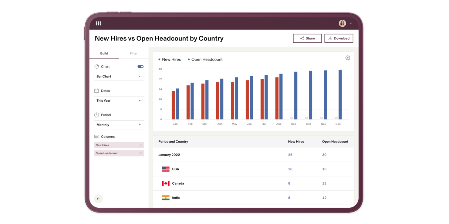
Task: Open the Monthly period dropdown
Action: tap(119, 124)
